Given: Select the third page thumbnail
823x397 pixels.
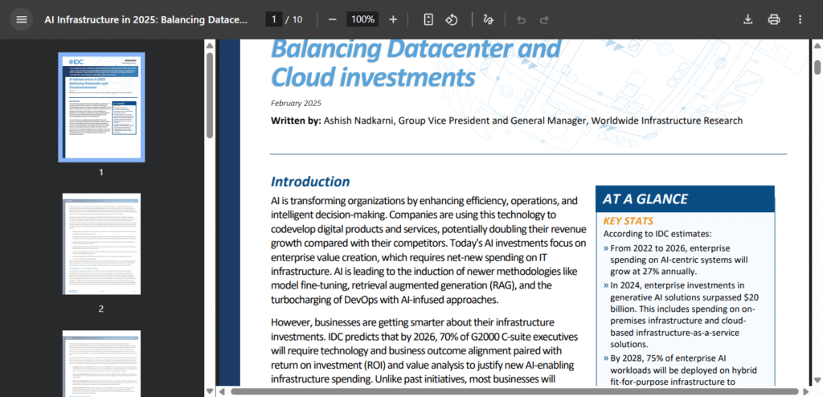Looking at the screenshot, I should tap(101, 362).
